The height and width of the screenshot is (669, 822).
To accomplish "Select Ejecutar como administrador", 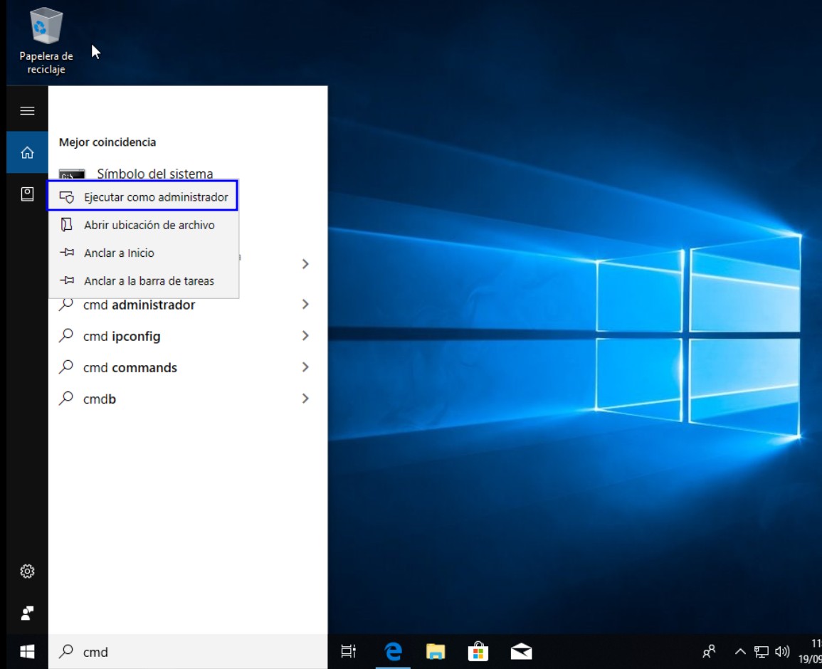I will click(142, 196).
